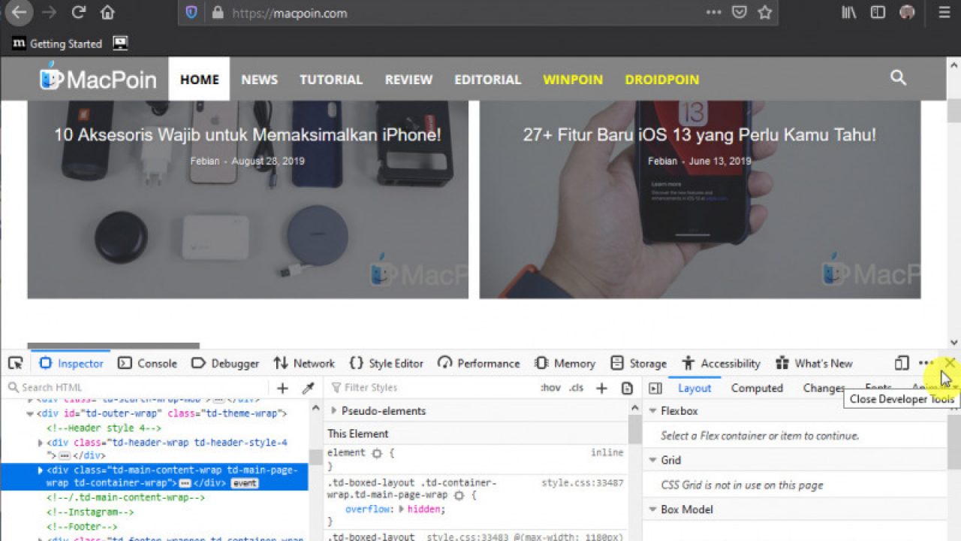Open the 27+ Fitur Baru iOS 13 article

[700, 199]
